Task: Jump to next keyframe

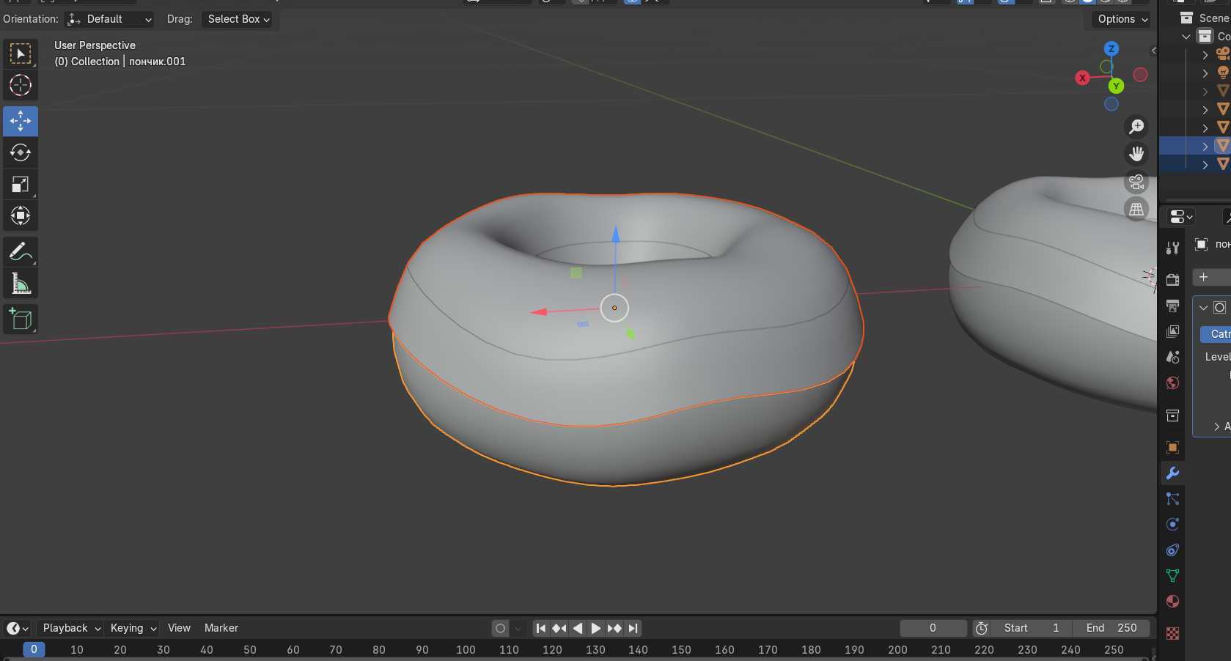Action: (x=614, y=628)
